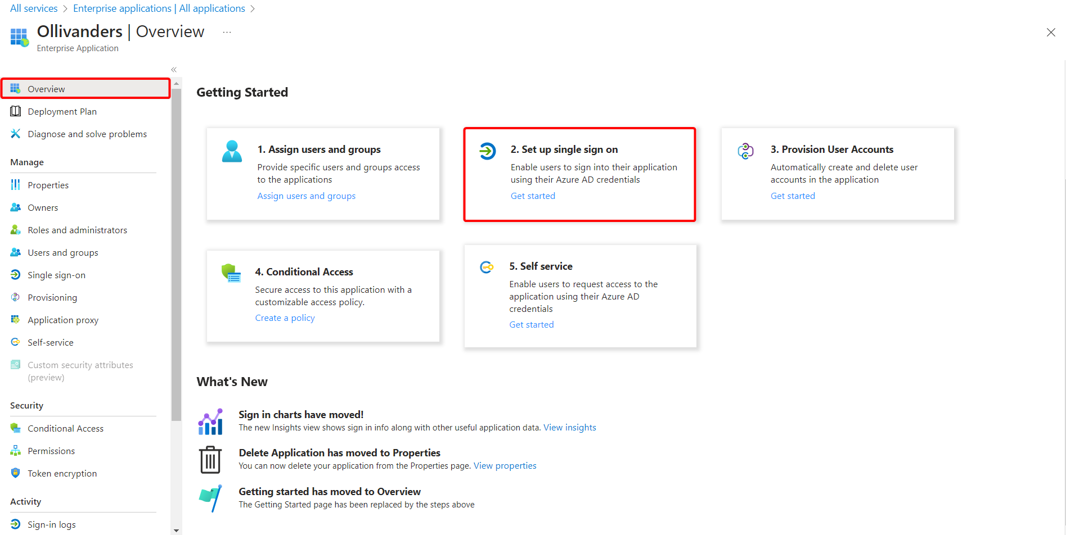Click the Self service card key icon
Image resolution: width=1066 pixels, height=535 pixels.
[487, 267]
